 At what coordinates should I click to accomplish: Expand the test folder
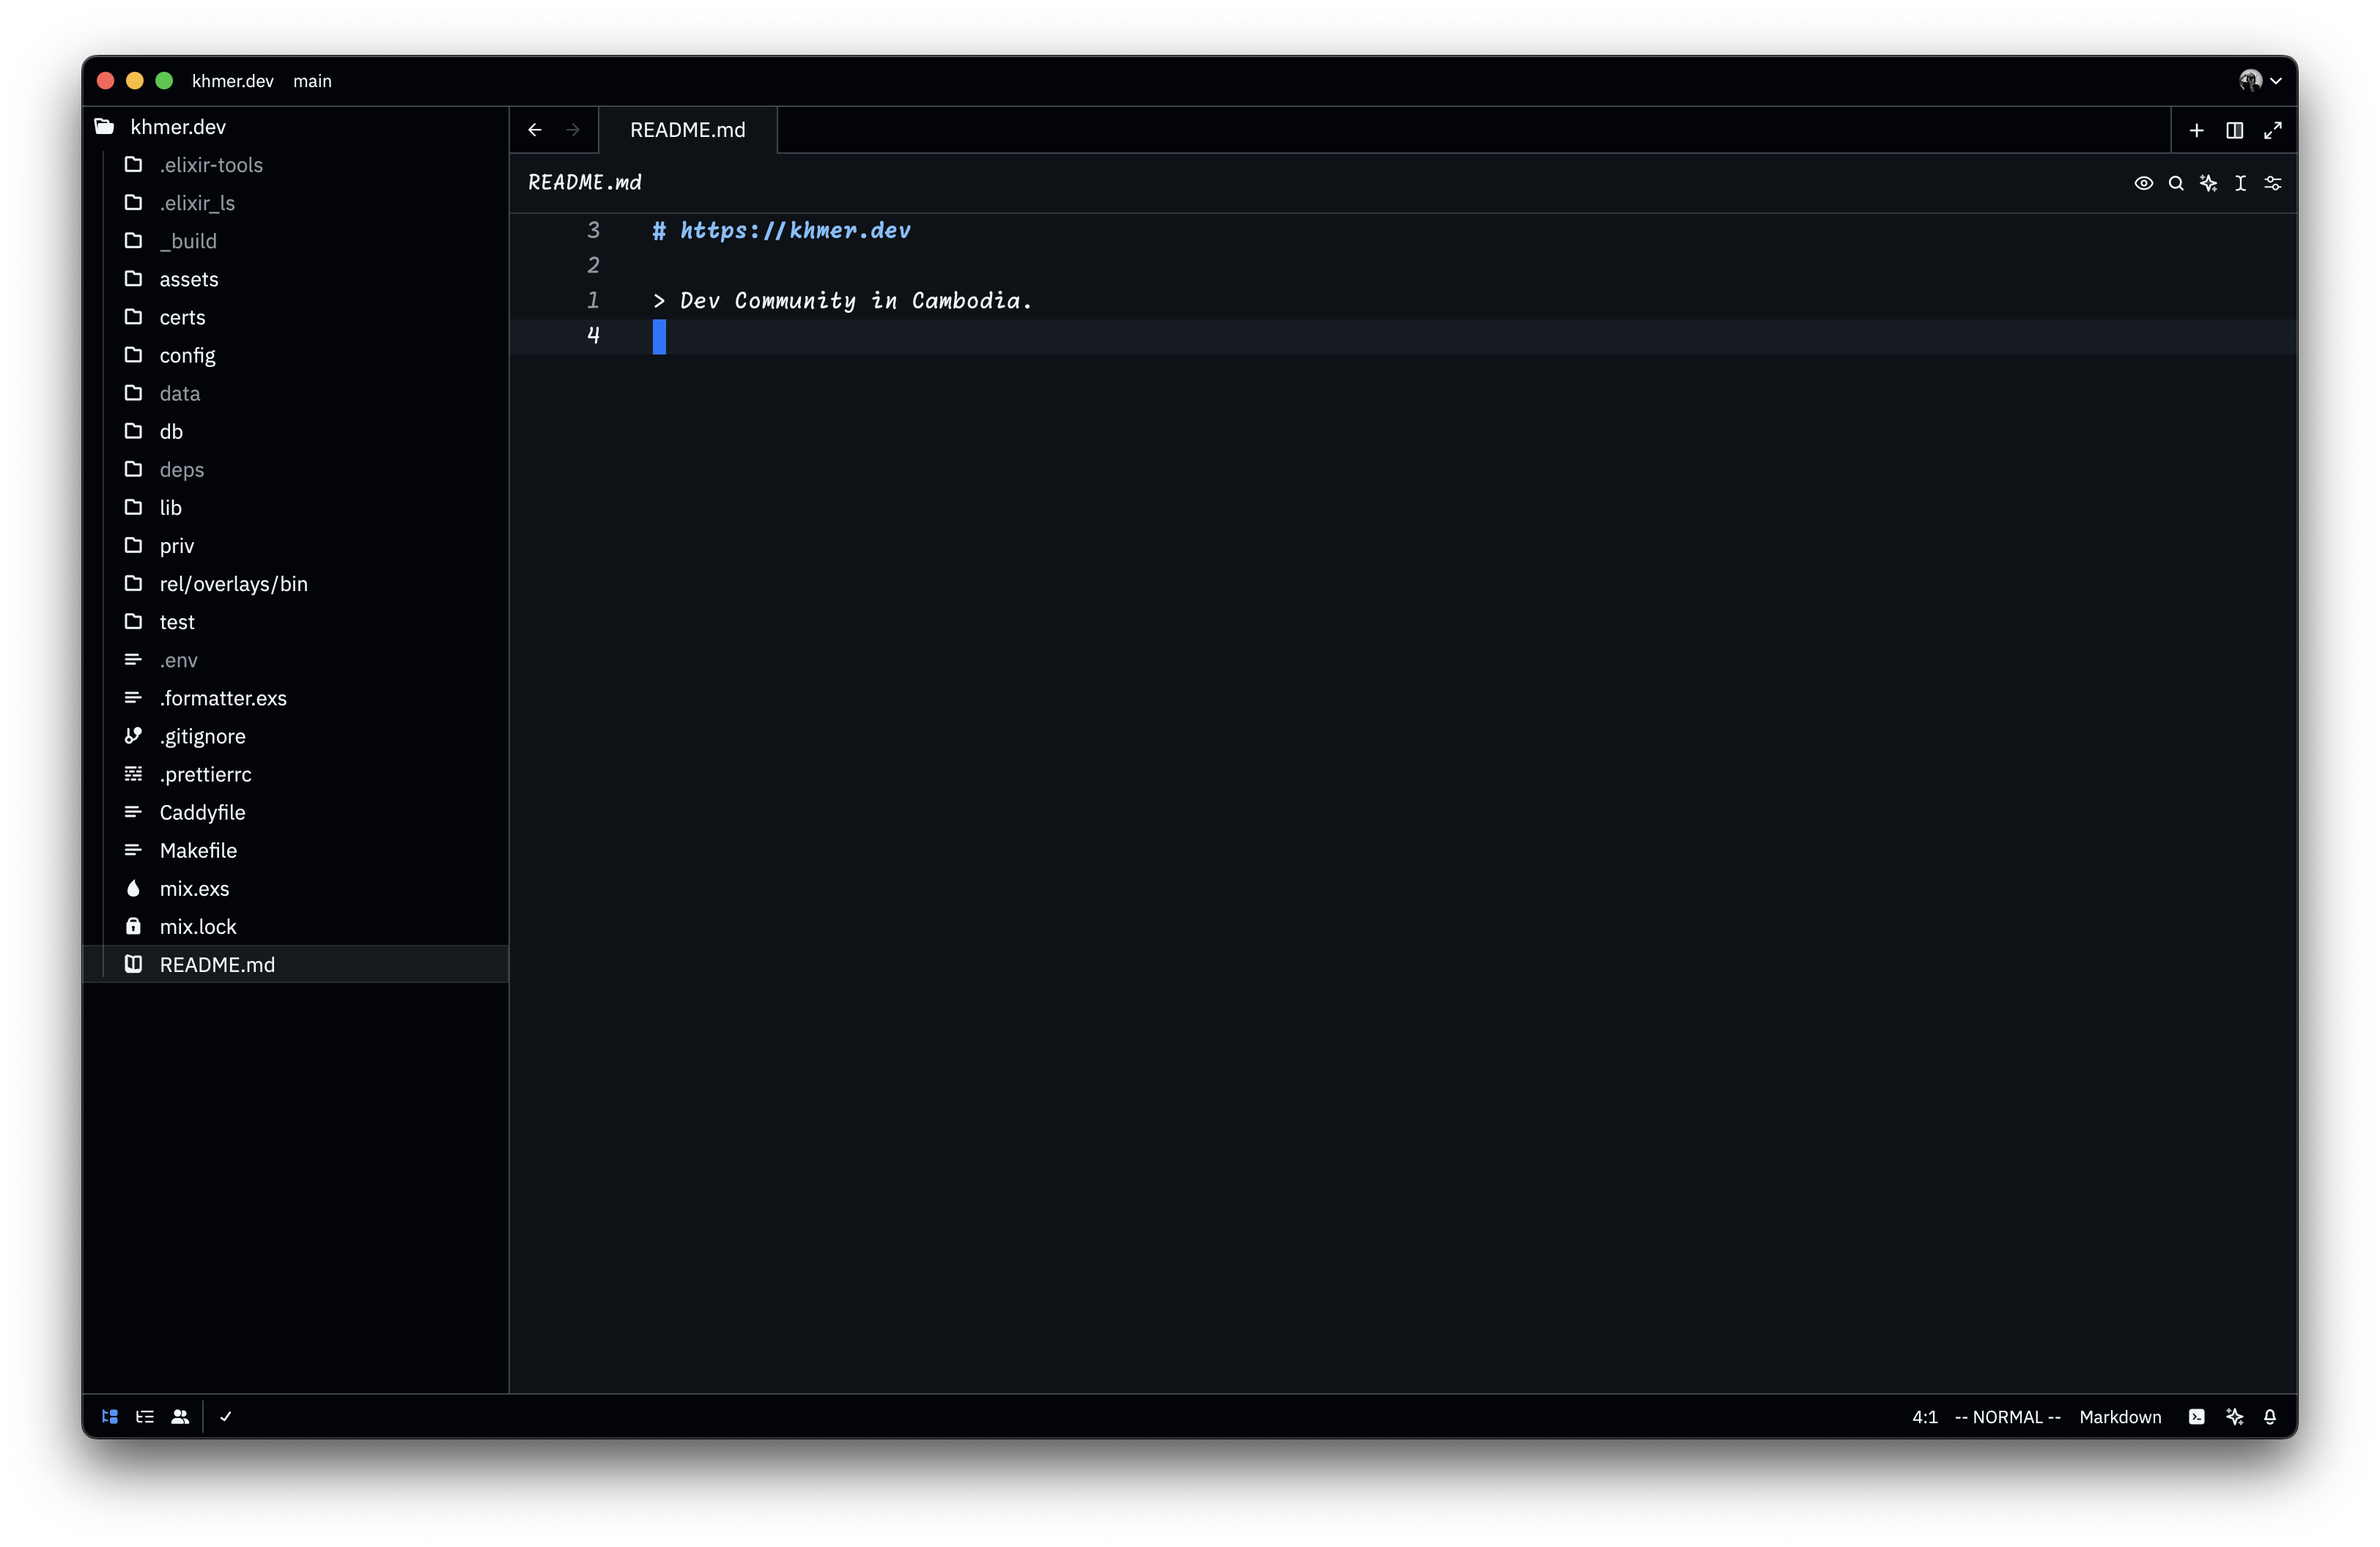click(296, 622)
